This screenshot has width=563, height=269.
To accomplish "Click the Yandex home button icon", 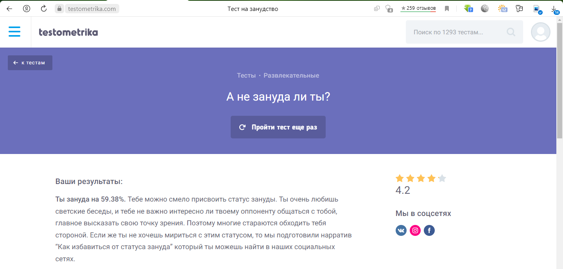I will (27, 9).
